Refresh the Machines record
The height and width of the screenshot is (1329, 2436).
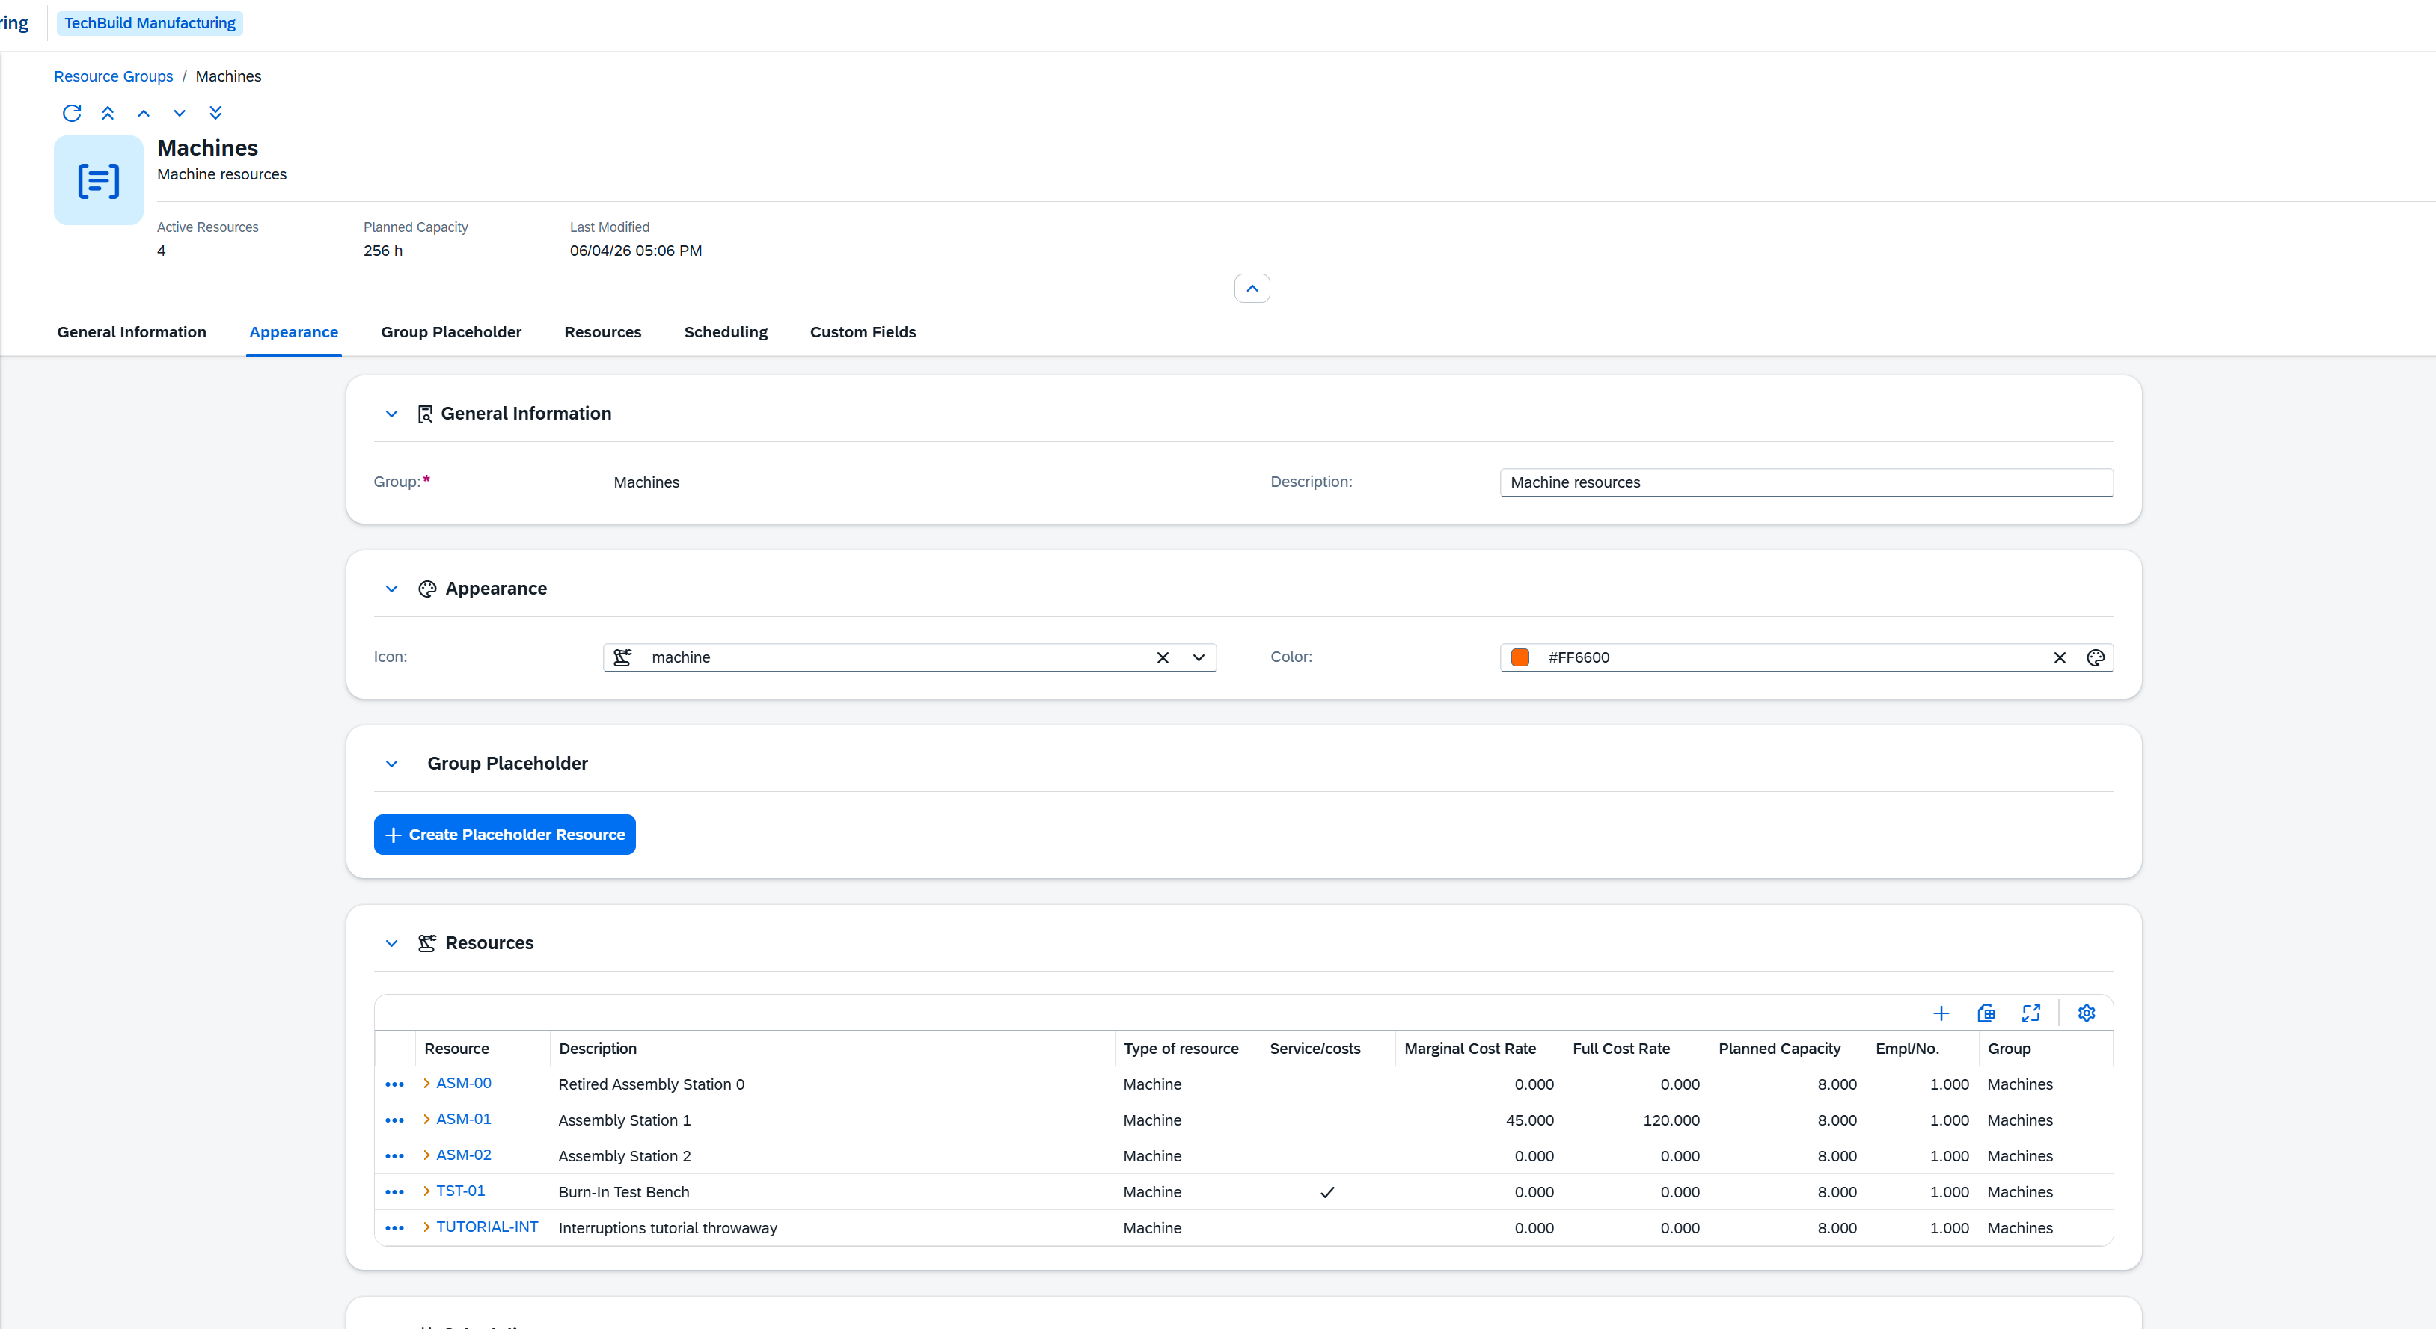click(x=72, y=114)
